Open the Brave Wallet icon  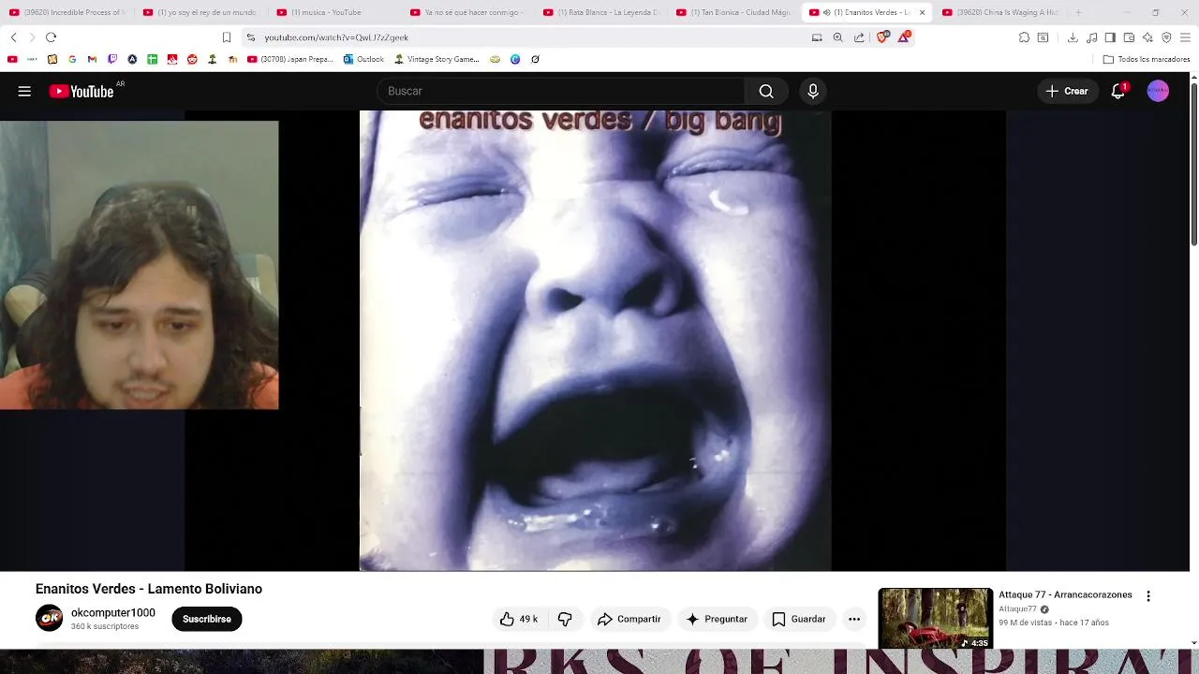pos(1129,37)
